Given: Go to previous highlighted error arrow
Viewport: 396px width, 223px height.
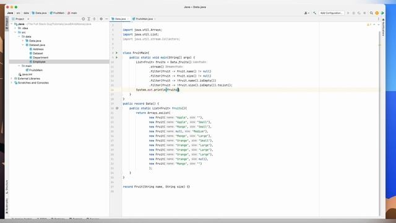Looking at the screenshot, I should [374, 25].
